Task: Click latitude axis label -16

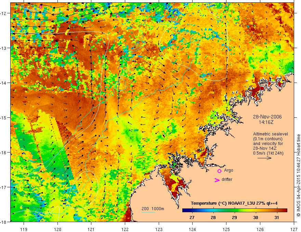Action: coord(4,153)
